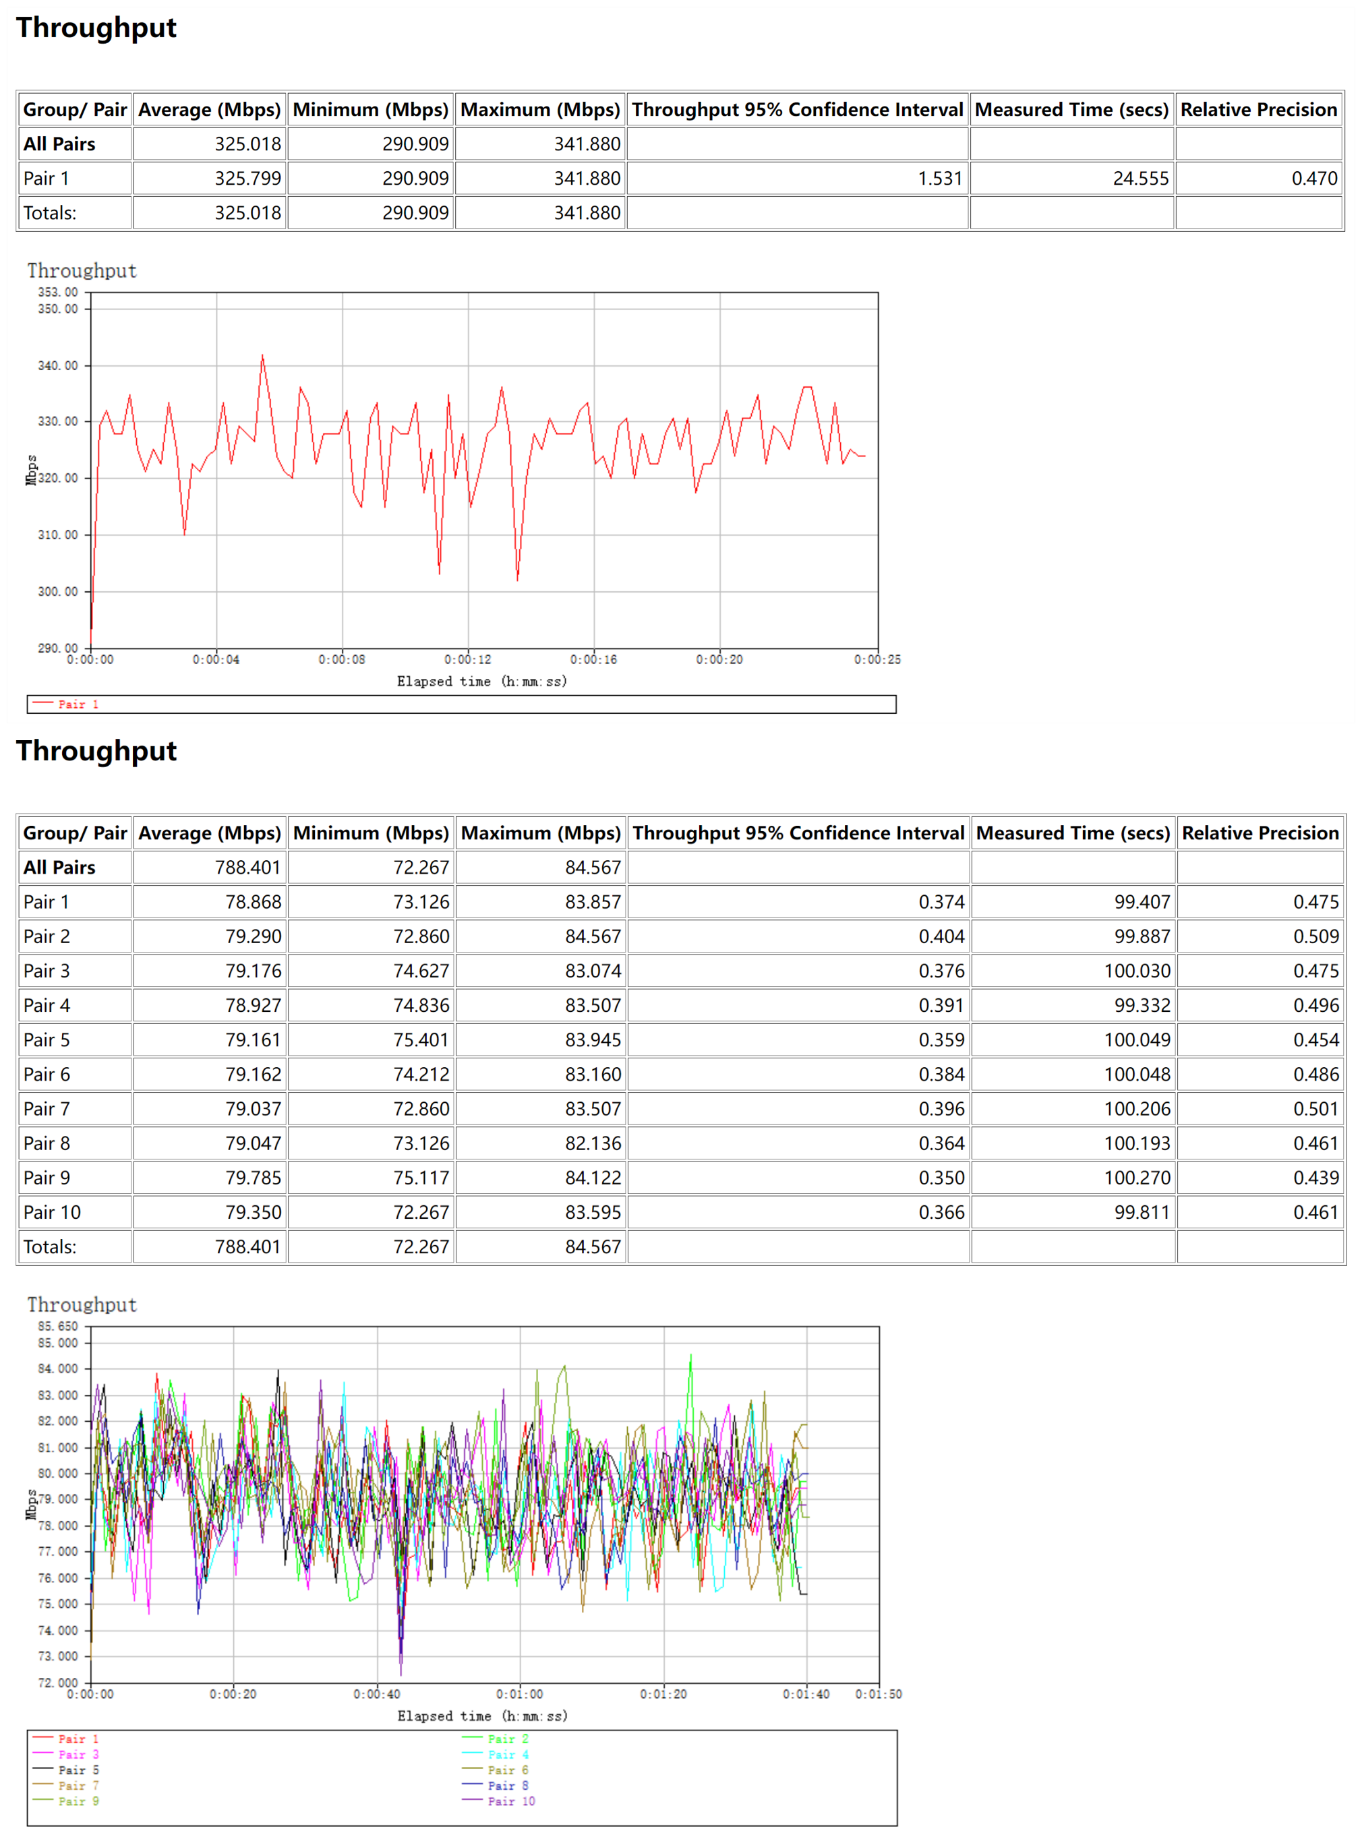Click the Pair 5 black legend entry
Screen dimensions: 1362x1841
pos(78,1770)
